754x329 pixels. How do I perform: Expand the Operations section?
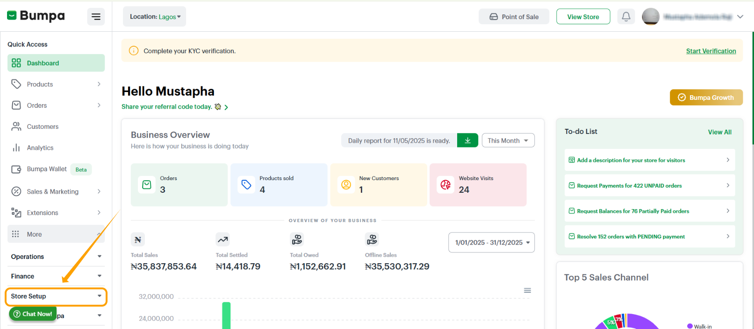click(56, 257)
